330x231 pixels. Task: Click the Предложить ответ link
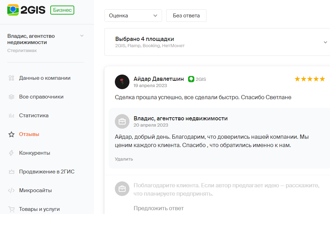click(159, 208)
